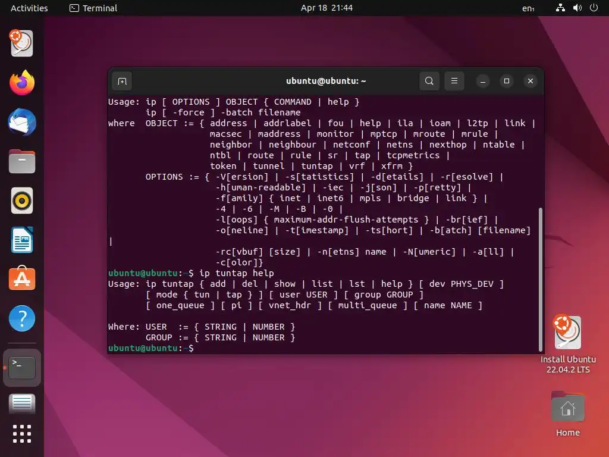This screenshot has height=457, width=609.
Task: Click '-h[uman-readable]' option text
Action: tap(260, 187)
